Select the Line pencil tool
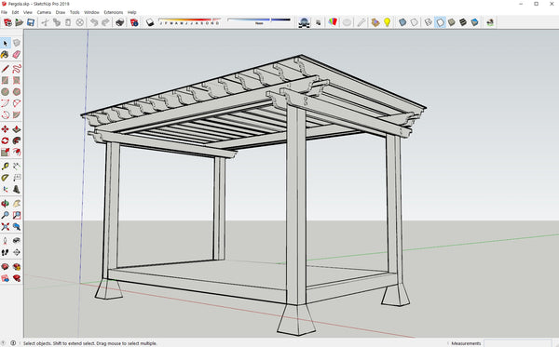Image resolution: width=559 pixels, height=347 pixels. click(5, 68)
